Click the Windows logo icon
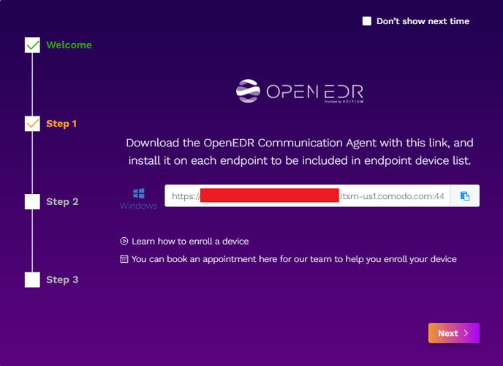 click(138, 194)
